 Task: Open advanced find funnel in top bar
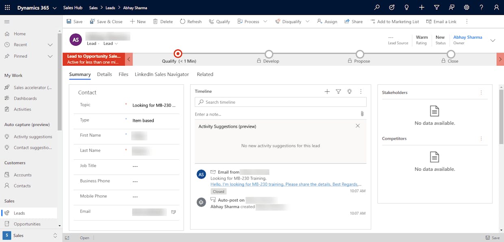coord(437,8)
